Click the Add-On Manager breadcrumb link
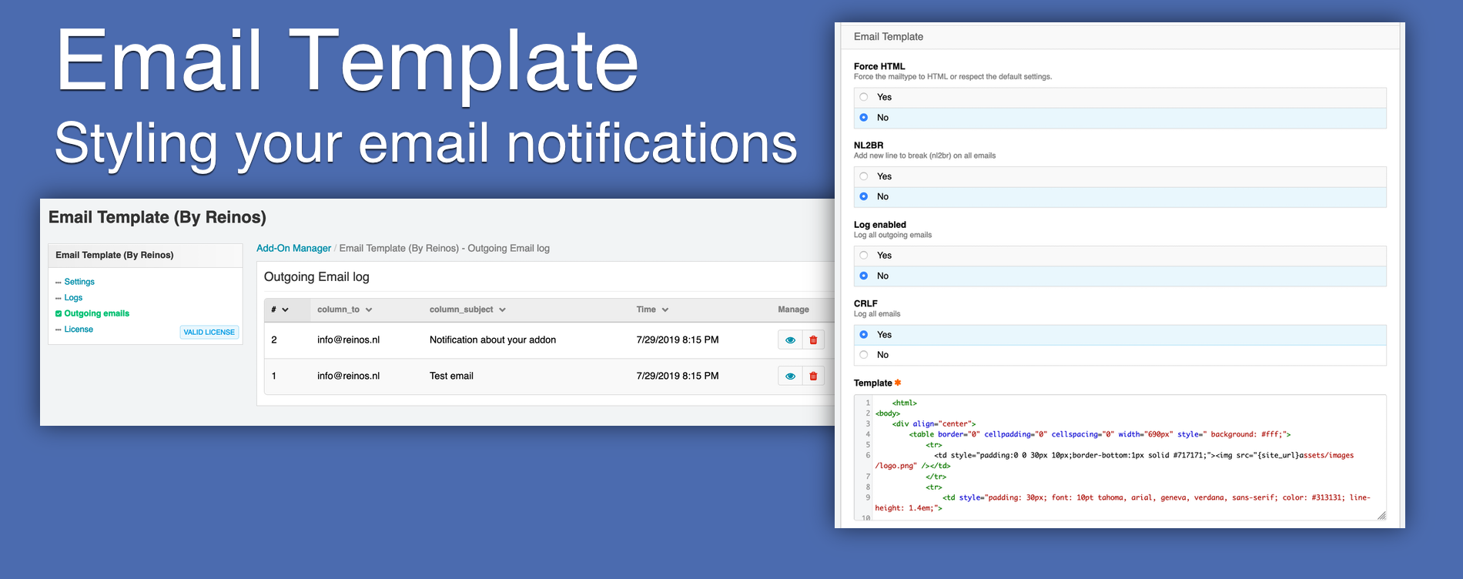 [293, 248]
